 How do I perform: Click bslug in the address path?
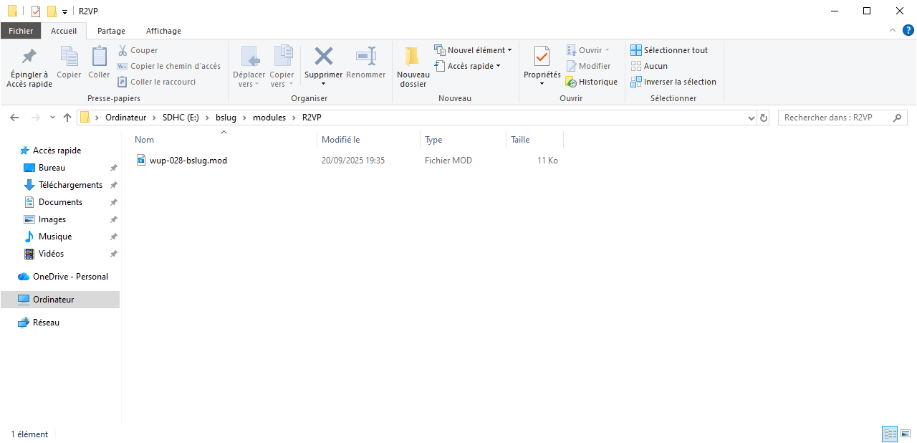[226, 117]
